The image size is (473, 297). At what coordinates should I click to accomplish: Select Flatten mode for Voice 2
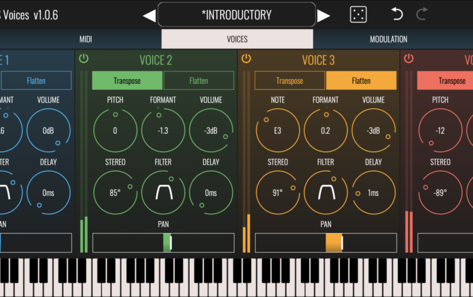199,81
